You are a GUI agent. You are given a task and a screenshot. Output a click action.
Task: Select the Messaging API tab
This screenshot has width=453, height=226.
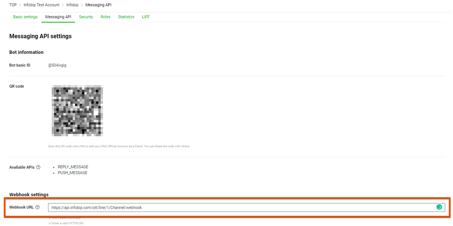tap(58, 17)
